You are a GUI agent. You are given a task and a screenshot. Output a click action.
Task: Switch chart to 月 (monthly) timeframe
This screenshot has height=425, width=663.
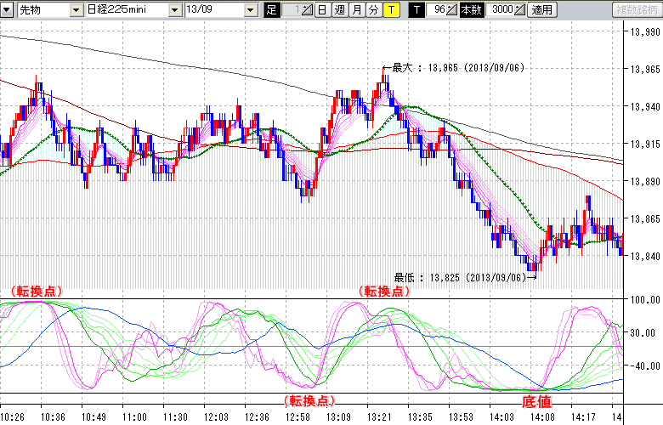click(356, 10)
